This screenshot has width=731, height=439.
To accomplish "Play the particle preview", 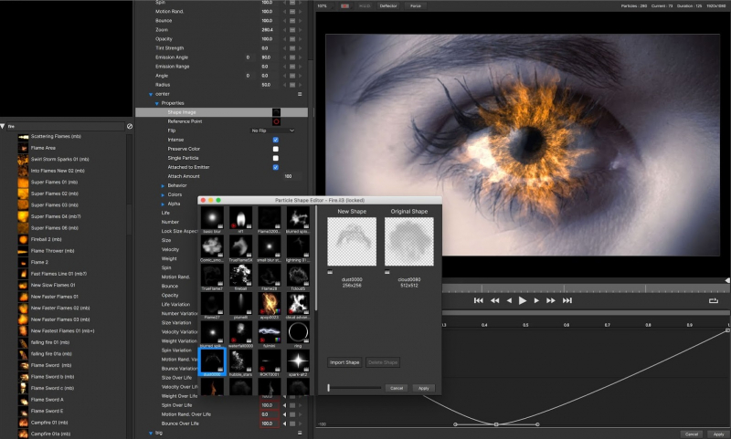I will 523,299.
